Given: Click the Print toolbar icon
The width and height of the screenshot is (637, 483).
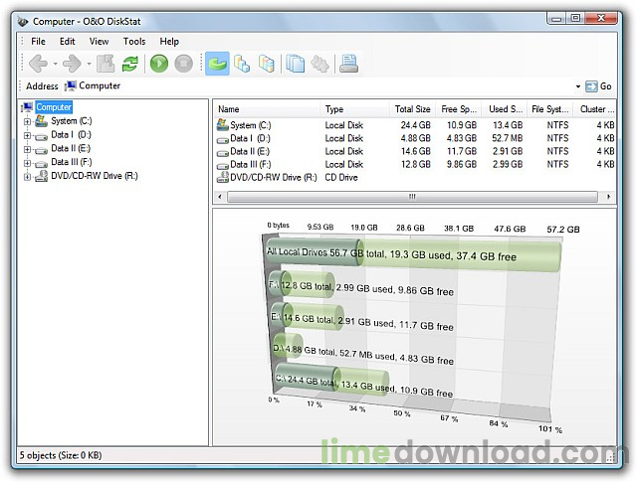Looking at the screenshot, I should click(348, 64).
